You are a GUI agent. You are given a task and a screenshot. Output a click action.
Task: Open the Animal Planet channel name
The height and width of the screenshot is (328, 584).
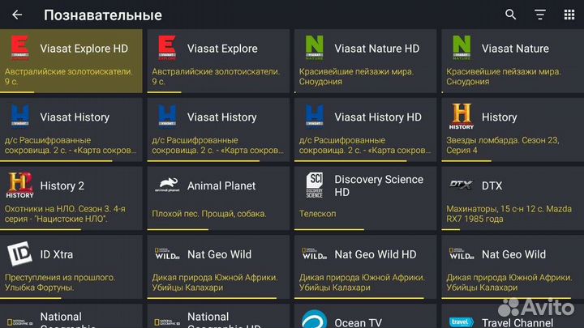[x=221, y=185]
